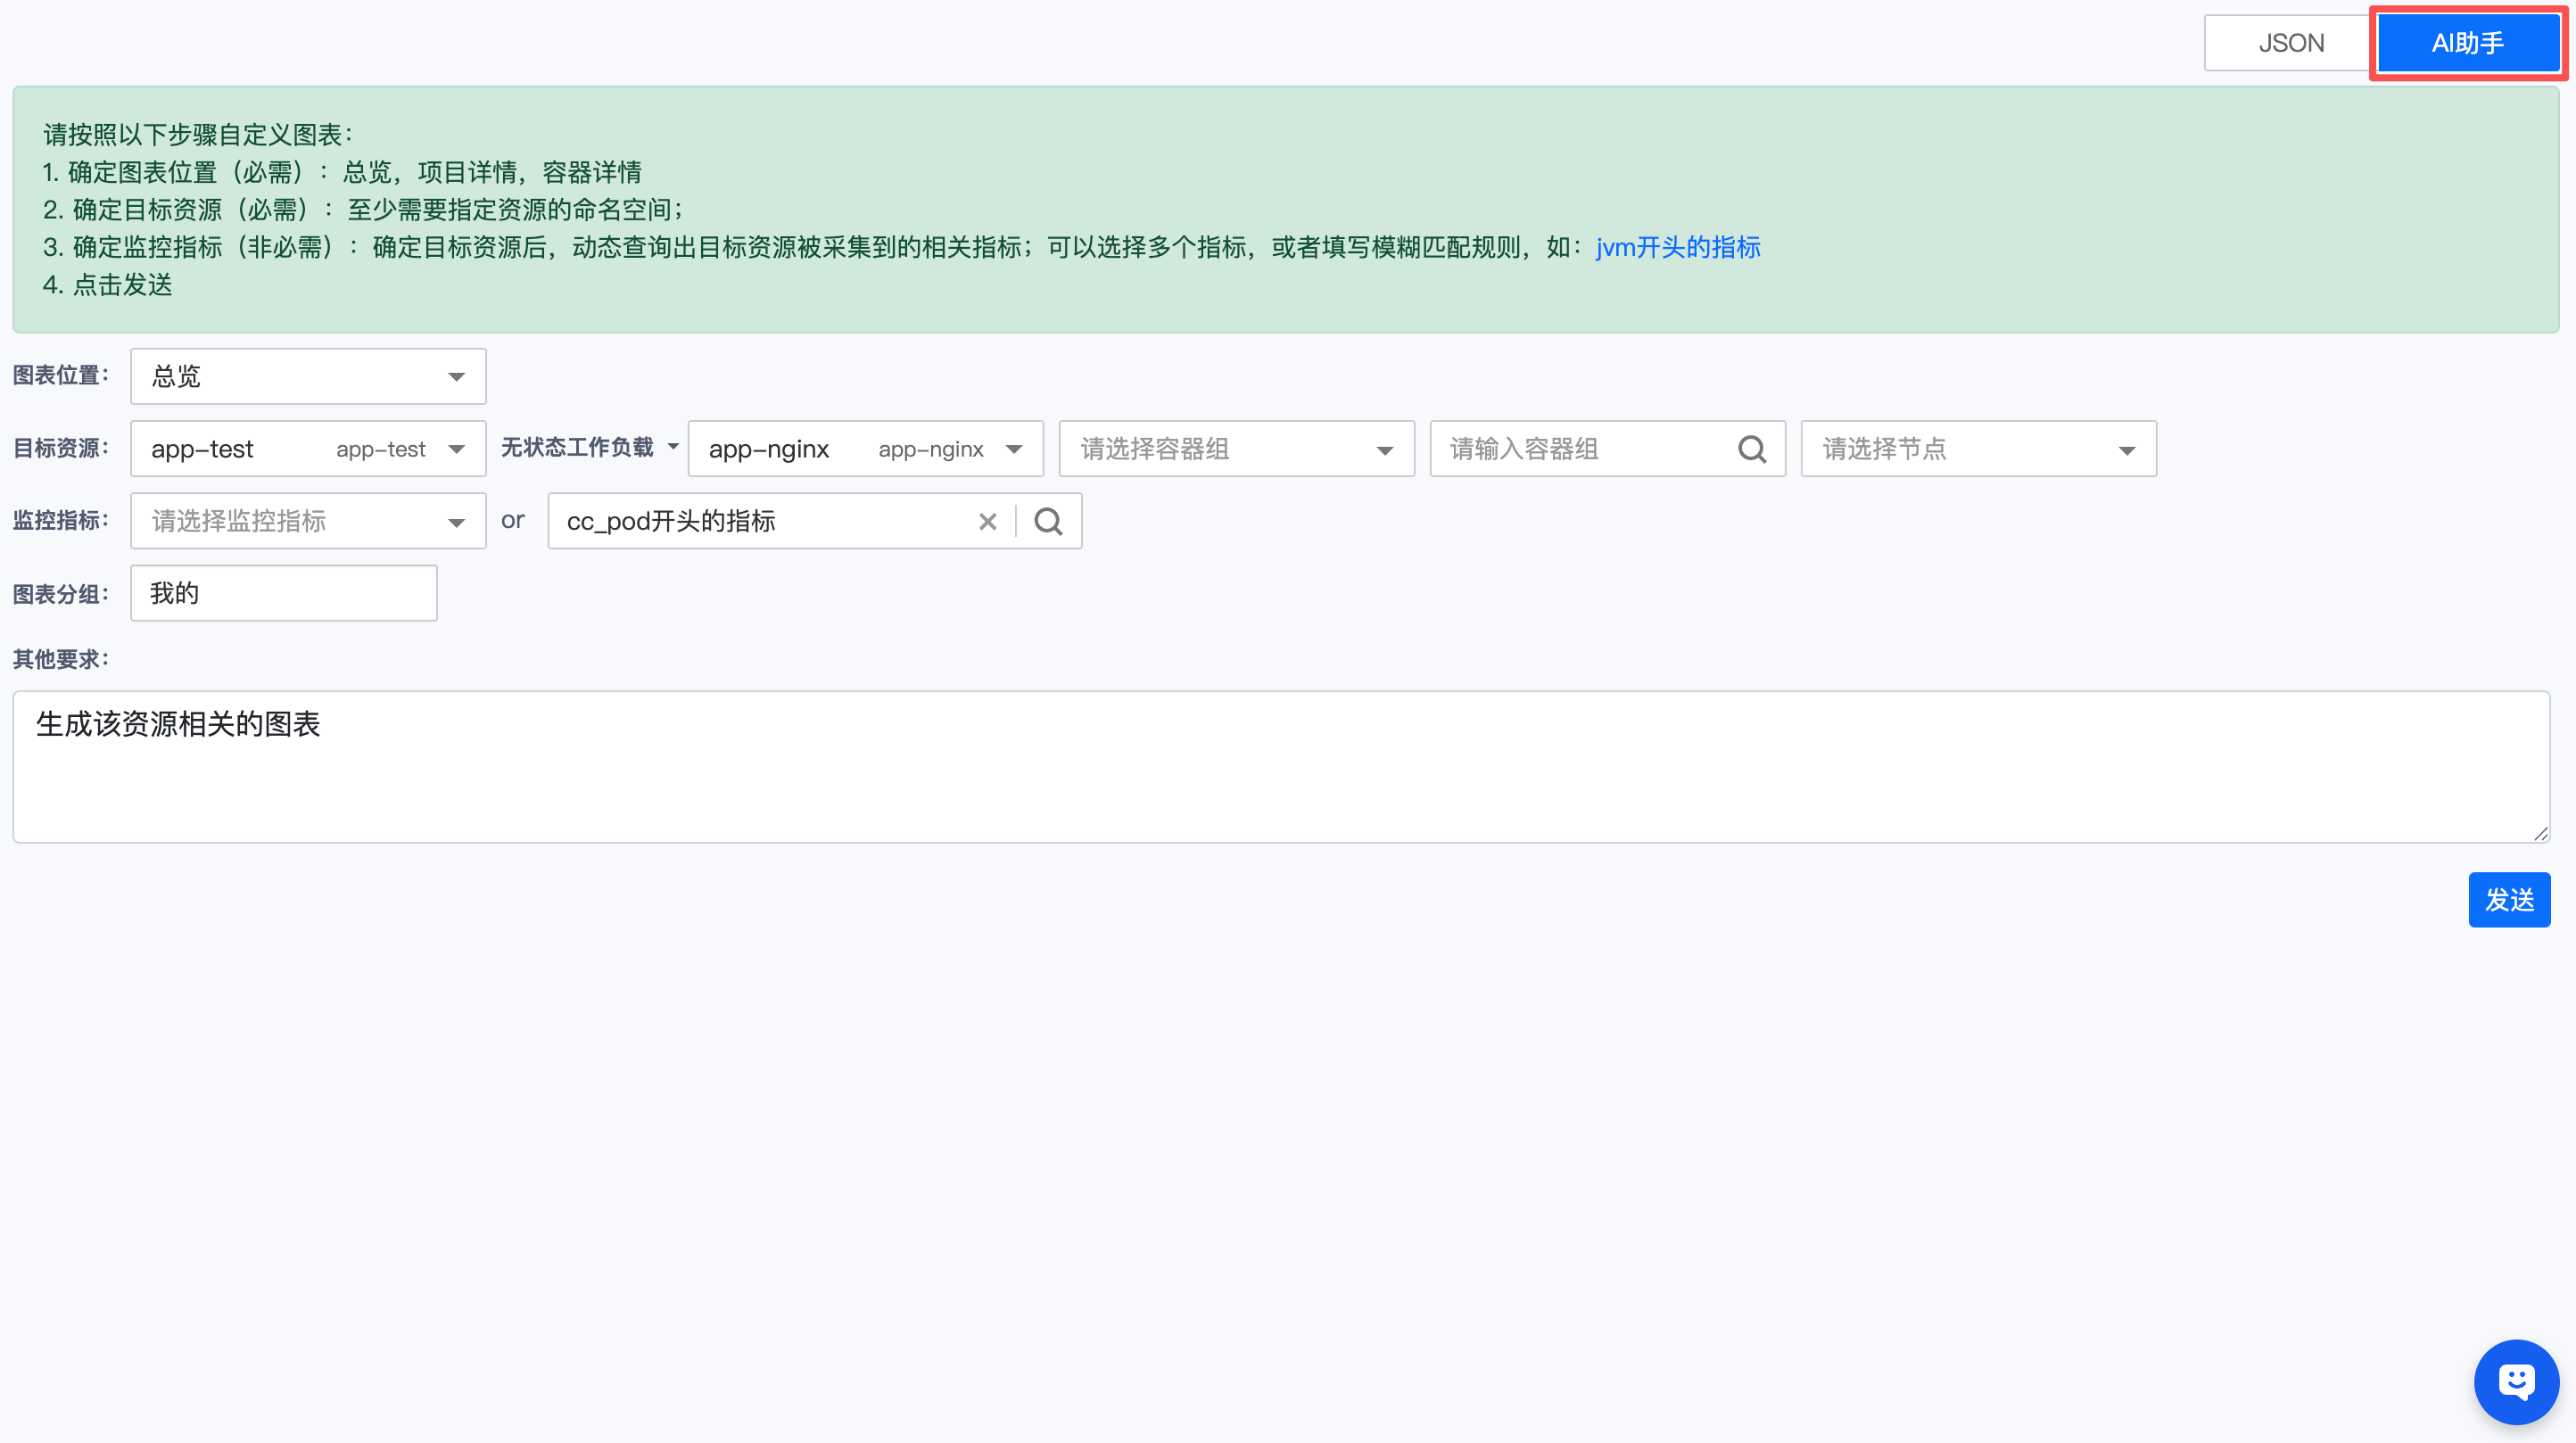Click into the cc_pod开头的指标 input

[760, 521]
